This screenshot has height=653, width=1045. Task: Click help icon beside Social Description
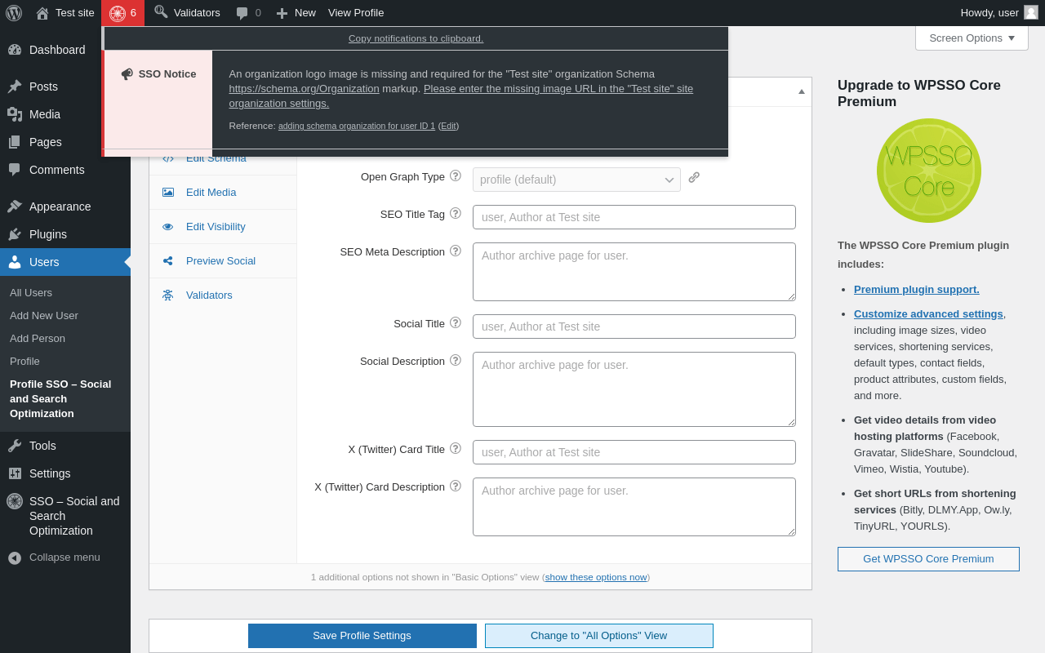tap(456, 360)
